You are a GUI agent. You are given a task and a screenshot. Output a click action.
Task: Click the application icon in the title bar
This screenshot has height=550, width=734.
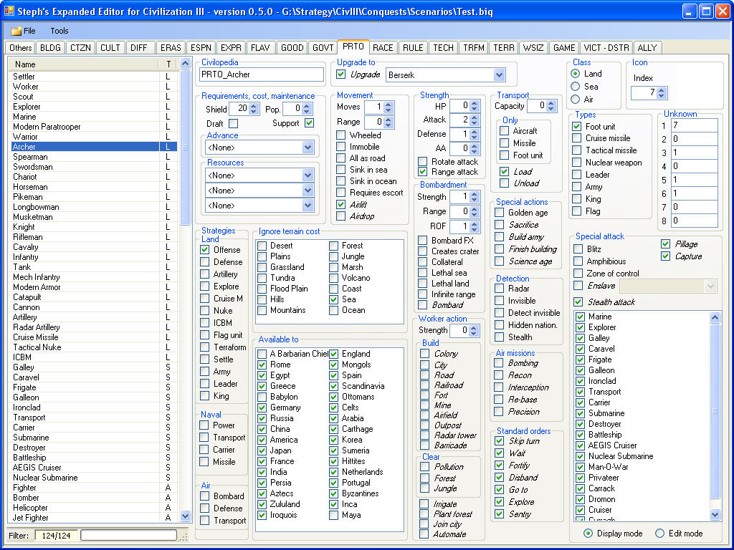9,11
